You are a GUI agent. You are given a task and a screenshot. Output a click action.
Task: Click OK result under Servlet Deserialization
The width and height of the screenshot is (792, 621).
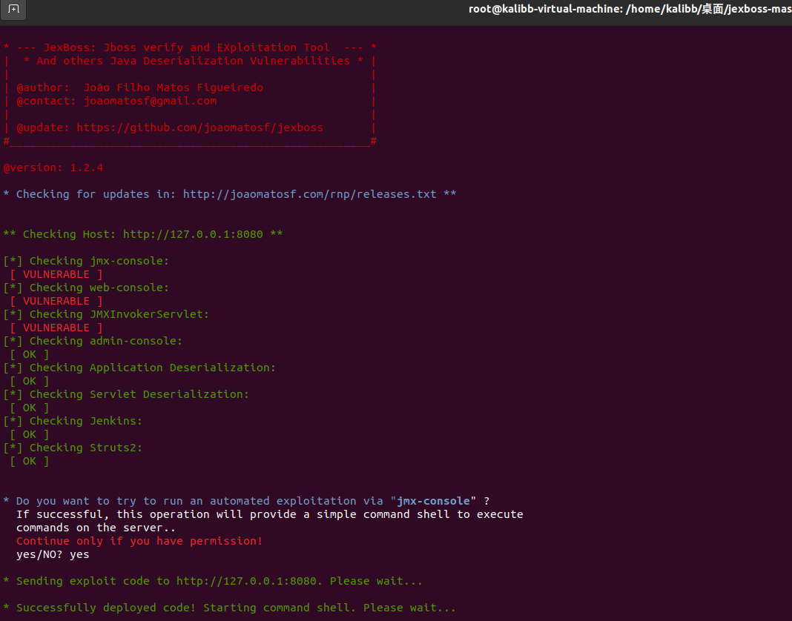tap(30, 408)
